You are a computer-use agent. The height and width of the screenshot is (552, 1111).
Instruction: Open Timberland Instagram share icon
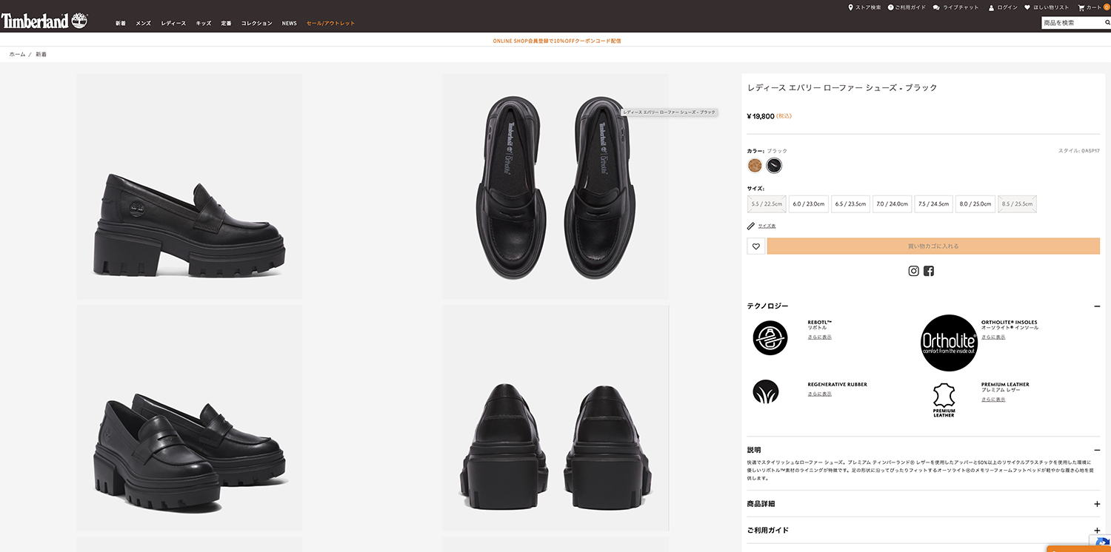point(914,271)
